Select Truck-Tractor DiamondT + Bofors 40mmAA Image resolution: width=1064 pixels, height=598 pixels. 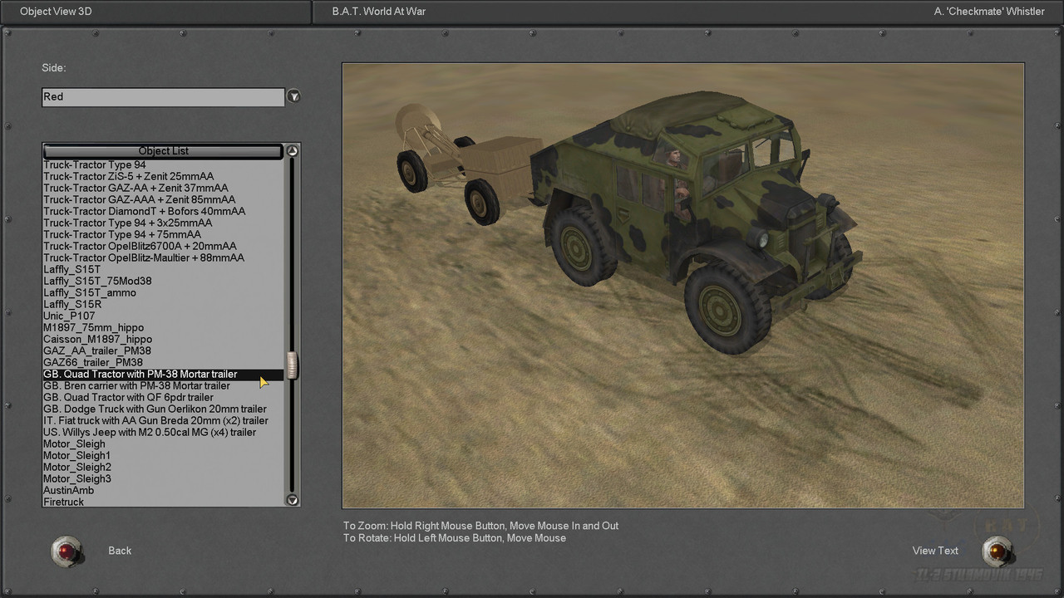163,211
